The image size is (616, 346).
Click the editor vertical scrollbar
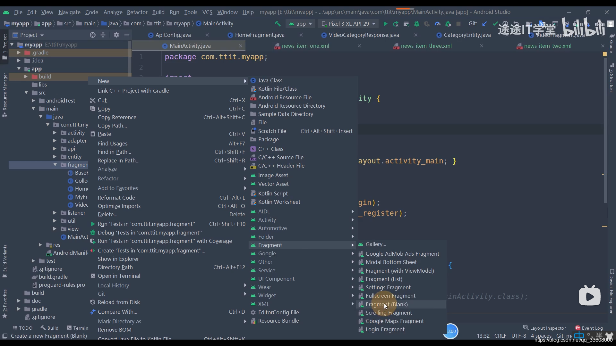(x=605, y=130)
